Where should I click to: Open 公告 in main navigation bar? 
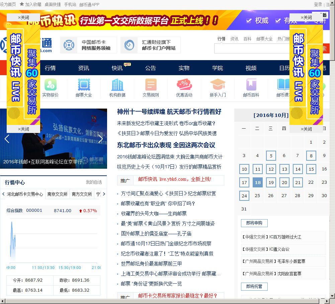click(x=151, y=68)
